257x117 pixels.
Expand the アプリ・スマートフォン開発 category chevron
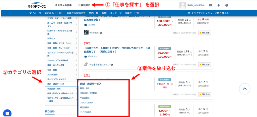tap(76, 18)
